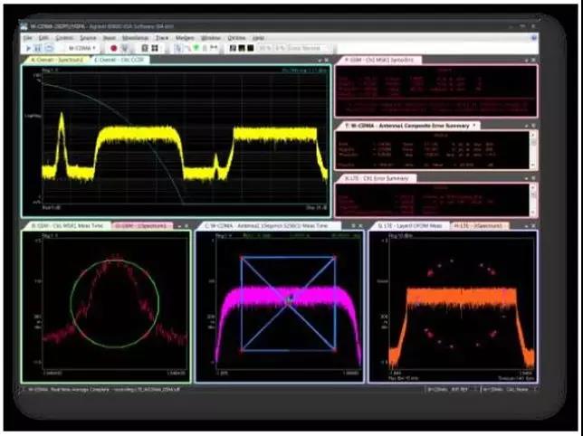Open the File menu
This screenshot has width=583, height=436.
tap(27, 38)
